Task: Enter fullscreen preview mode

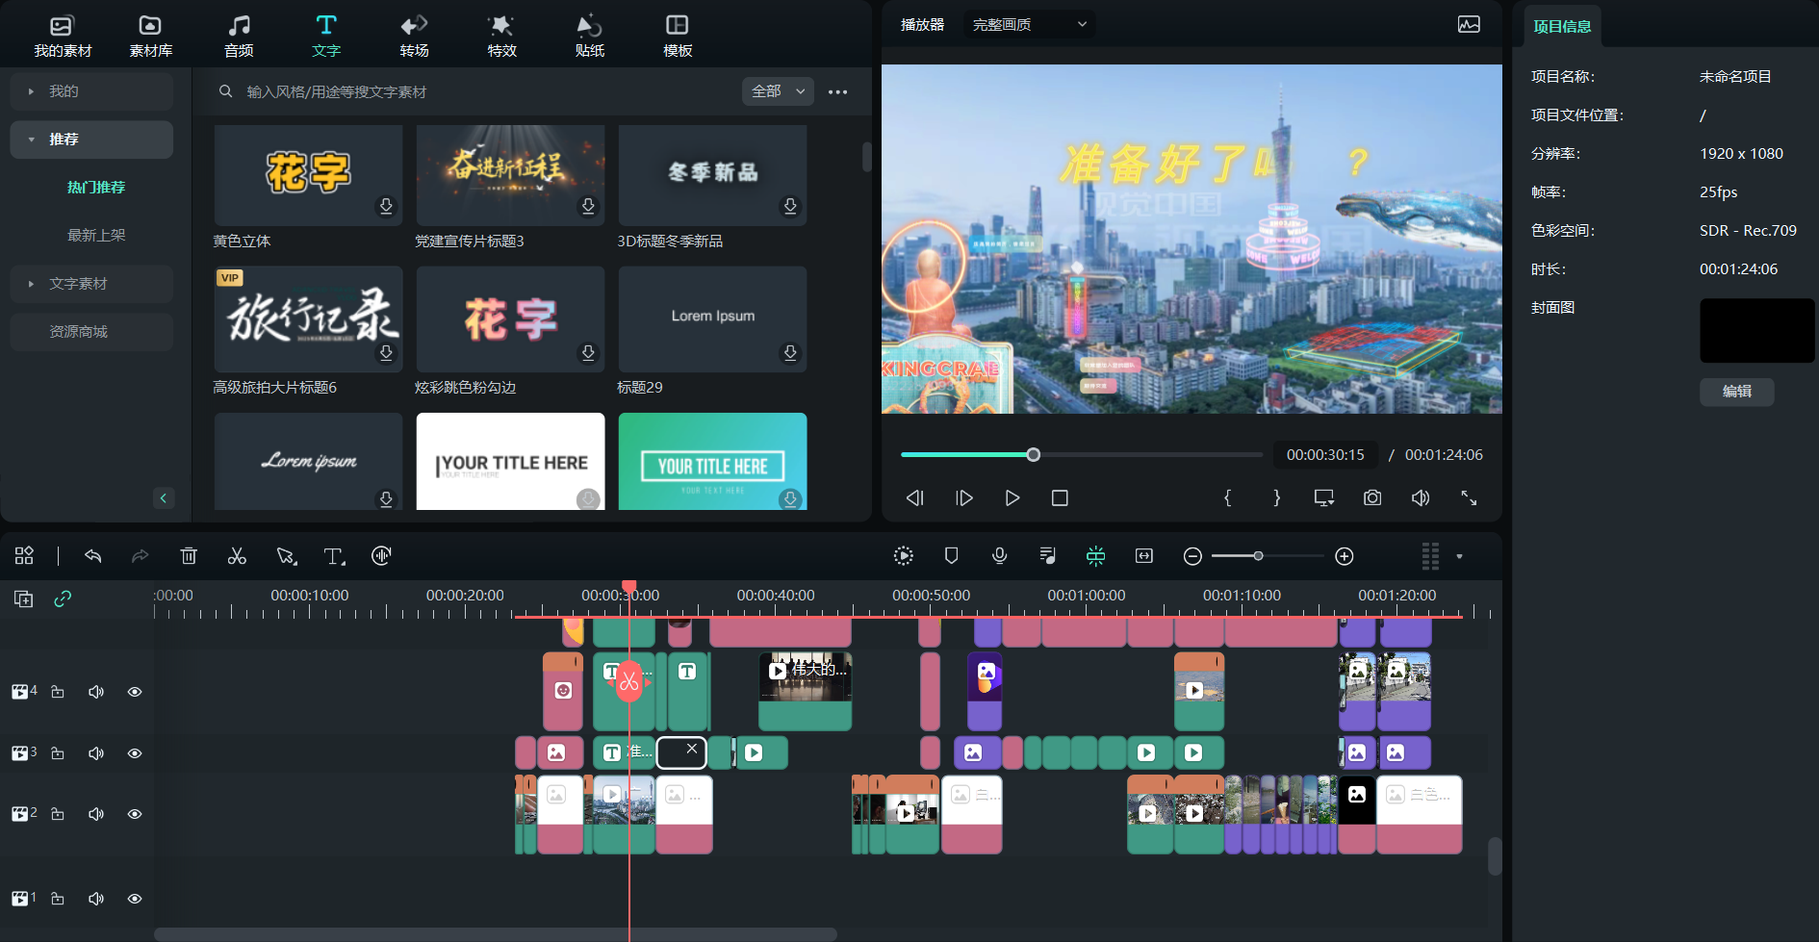Action: pyautogui.click(x=1469, y=497)
